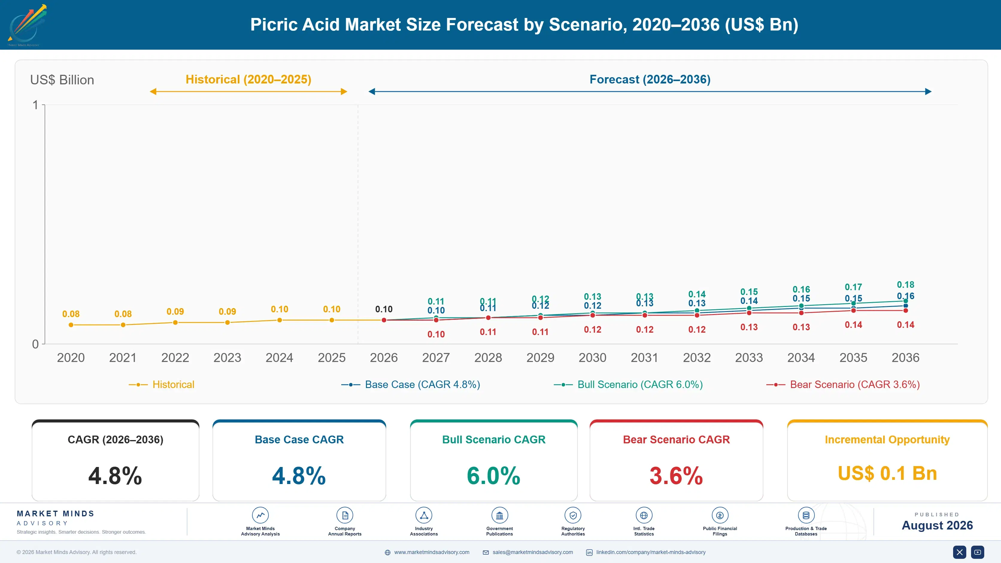1001x563 pixels.
Task: Click the chart title in header
Action: point(524,25)
